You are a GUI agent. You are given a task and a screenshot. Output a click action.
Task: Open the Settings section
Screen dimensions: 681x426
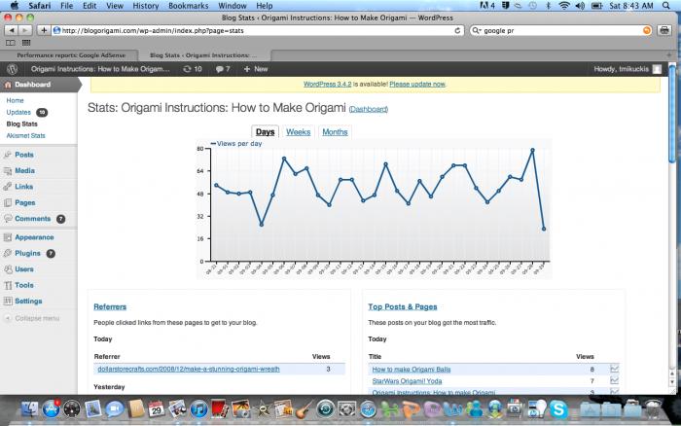point(28,301)
